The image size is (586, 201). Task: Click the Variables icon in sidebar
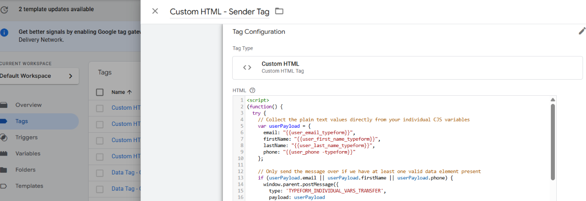[4, 153]
